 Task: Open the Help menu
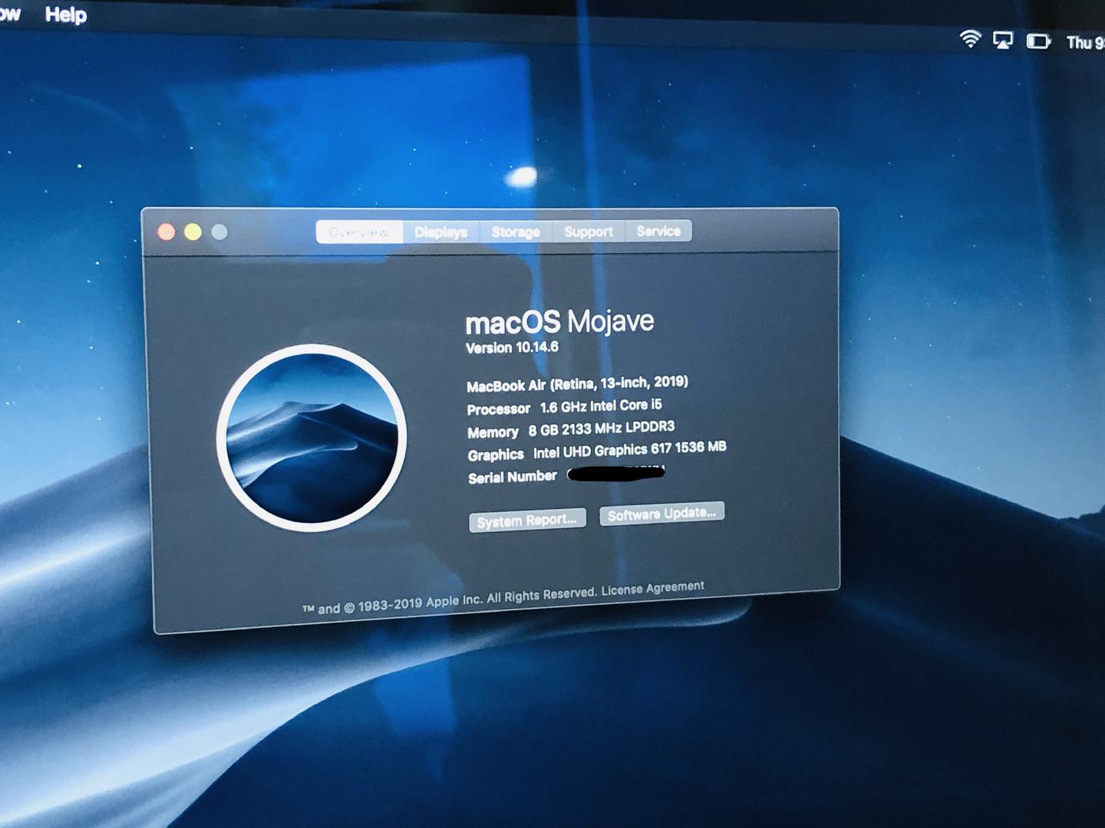click(65, 15)
